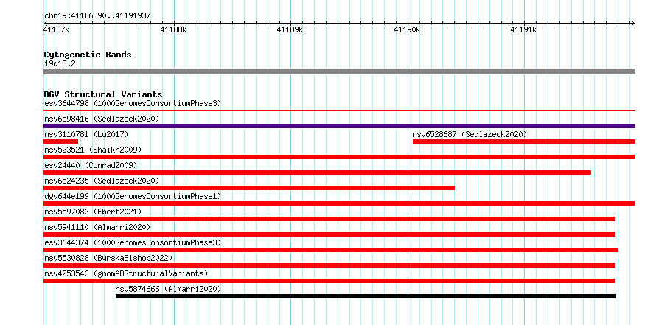This screenshot has height=325, width=656.
Task: Click the nsv6524235 (Sedlazeck2020) label
Action: 102,181
